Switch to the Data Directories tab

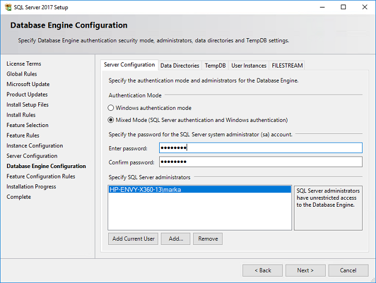[180, 66]
